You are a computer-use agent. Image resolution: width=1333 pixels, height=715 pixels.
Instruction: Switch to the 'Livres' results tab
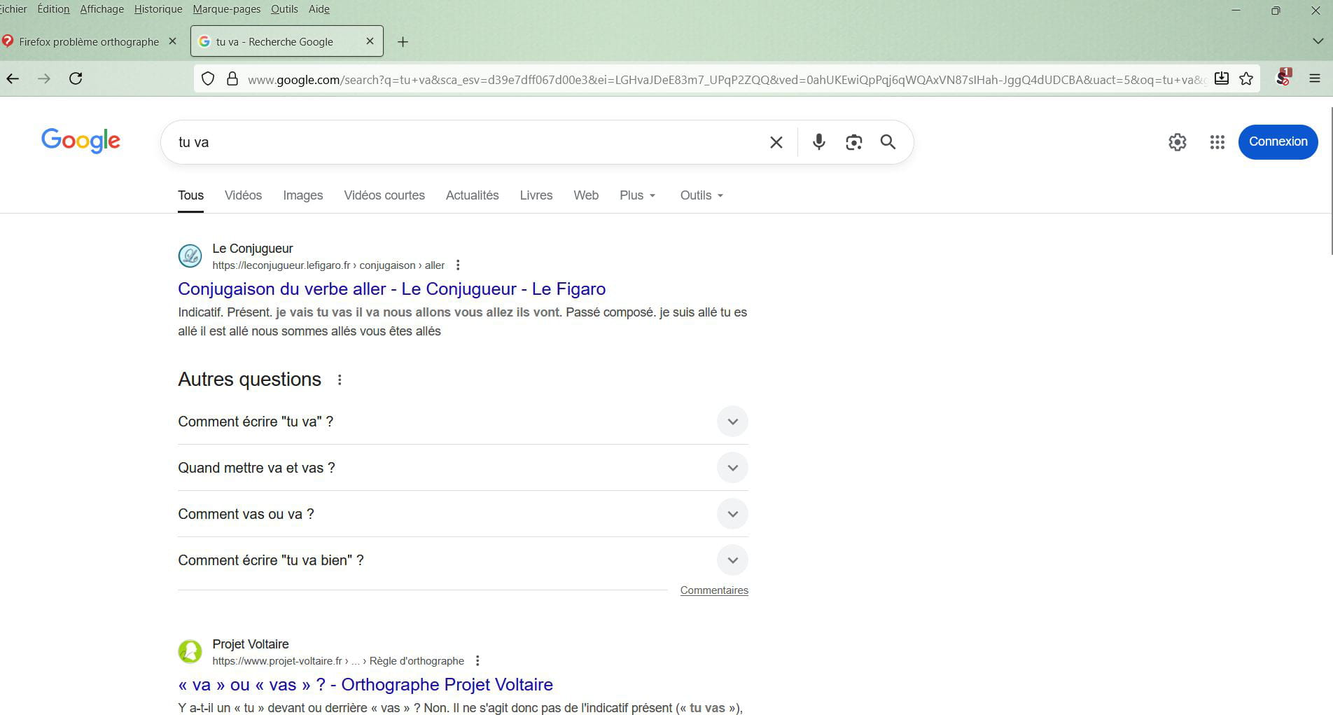[536, 195]
